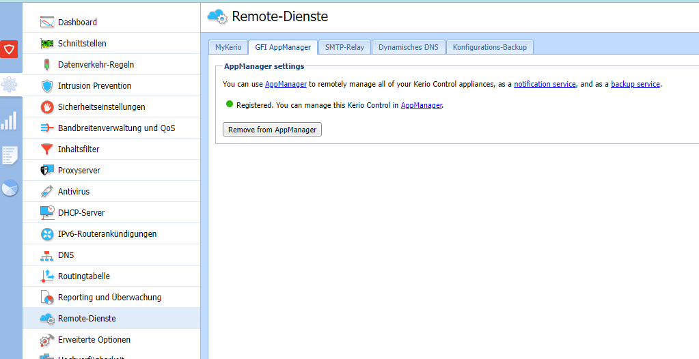
Task: Follow the first AppManager link in description
Action: click(x=286, y=84)
